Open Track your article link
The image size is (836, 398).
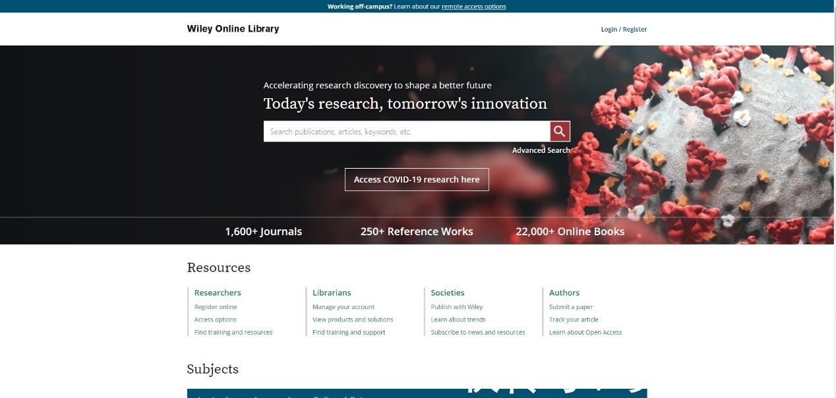574,320
